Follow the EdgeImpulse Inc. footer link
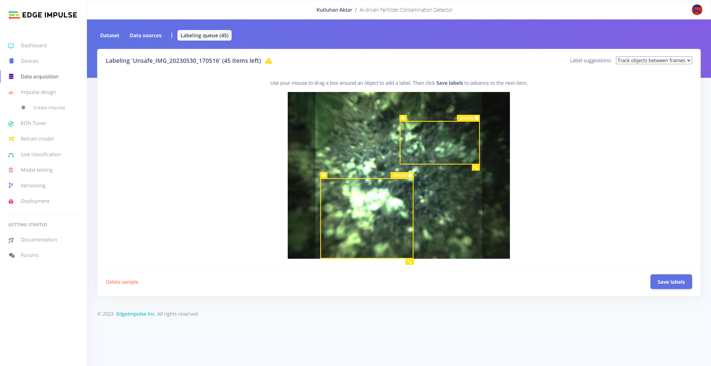 pyautogui.click(x=136, y=314)
